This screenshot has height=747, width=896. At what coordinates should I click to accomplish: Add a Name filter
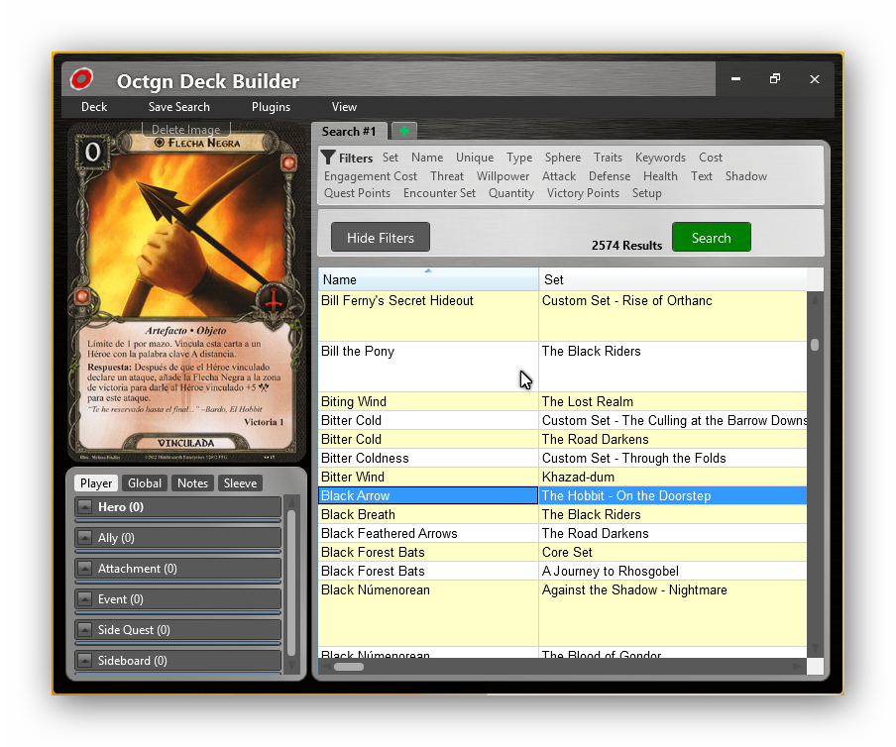click(427, 158)
